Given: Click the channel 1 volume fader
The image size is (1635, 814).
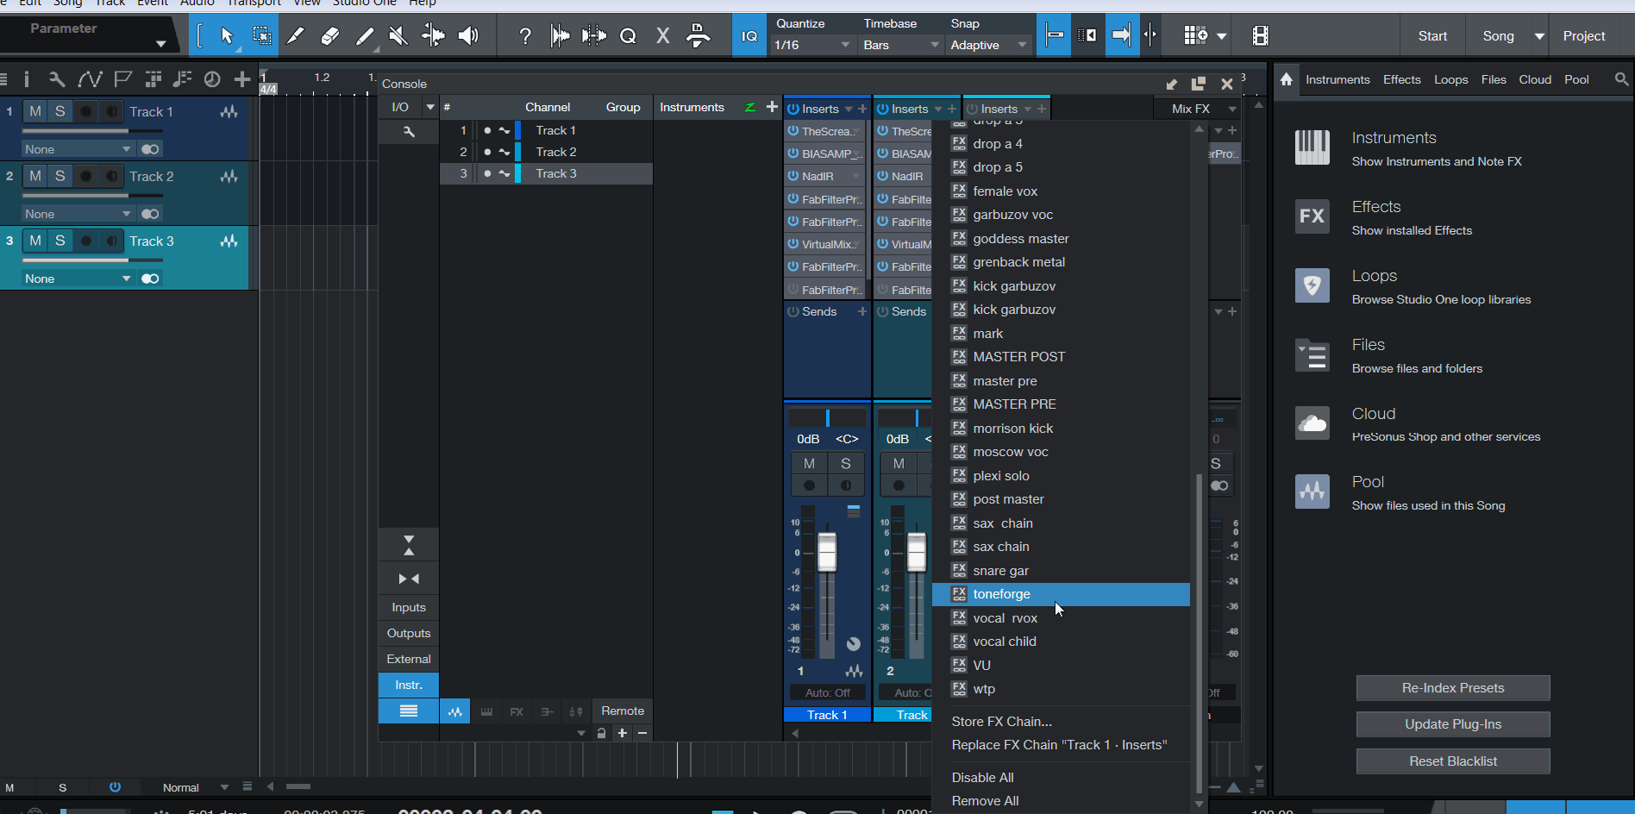Looking at the screenshot, I should click(826, 552).
